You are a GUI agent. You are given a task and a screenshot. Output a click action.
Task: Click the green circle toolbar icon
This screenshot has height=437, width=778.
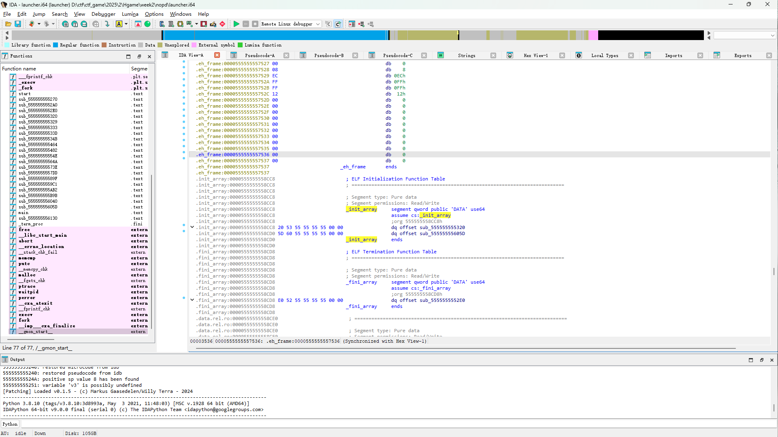point(147,24)
